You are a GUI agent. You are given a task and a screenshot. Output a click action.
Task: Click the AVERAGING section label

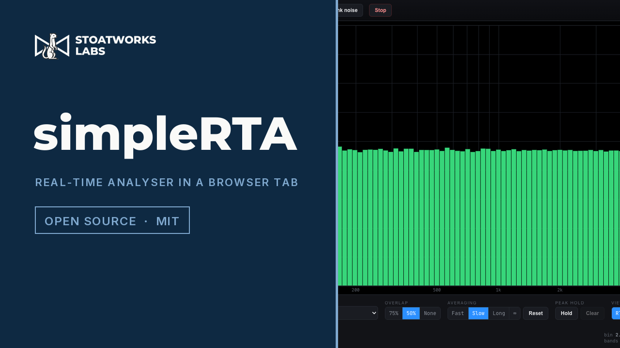pyautogui.click(x=462, y=303)
